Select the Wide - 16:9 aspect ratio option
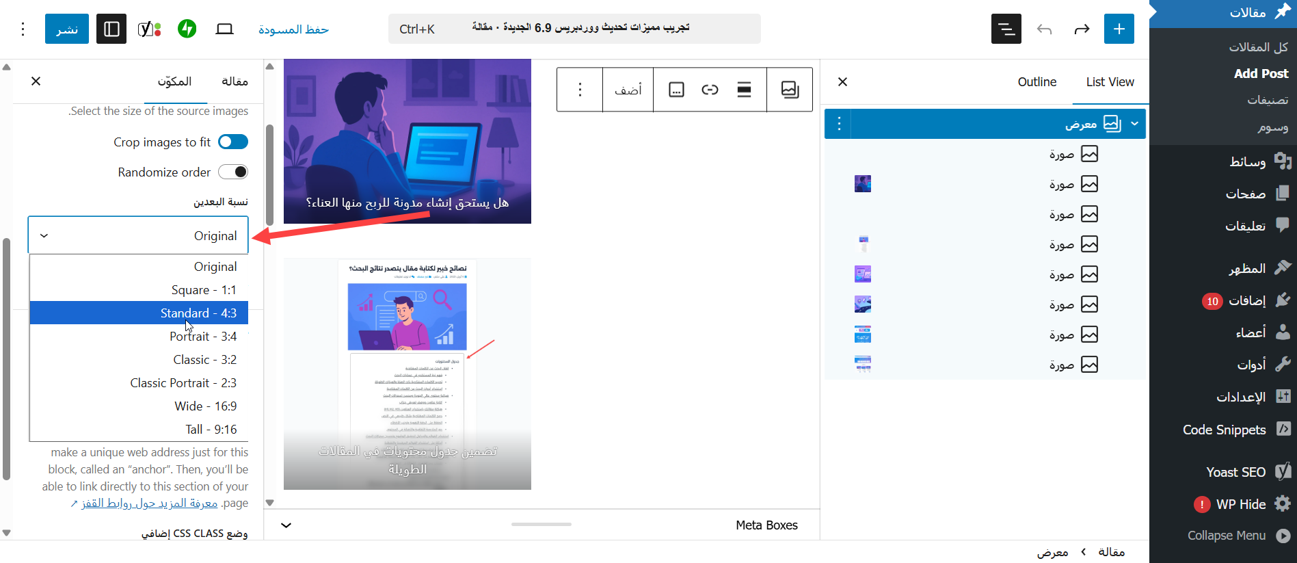 pyautogui.click(x=205, y=406)
